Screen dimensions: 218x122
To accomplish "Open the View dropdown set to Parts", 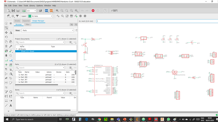I will 48,30.
